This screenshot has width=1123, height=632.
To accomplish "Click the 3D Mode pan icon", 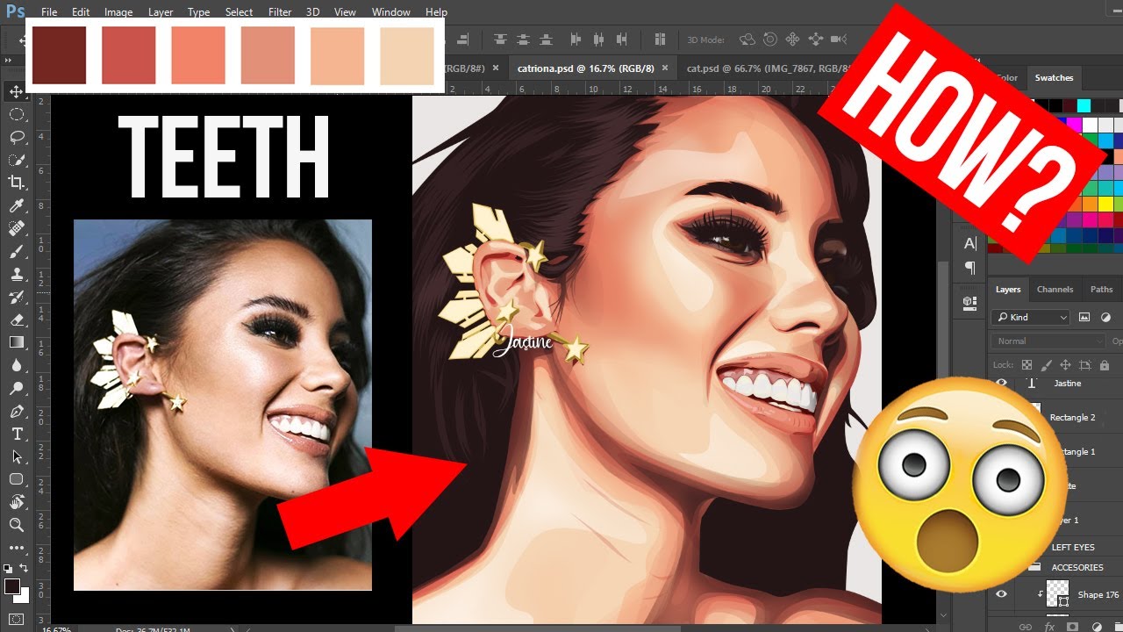I will click(x=792, y=39).
